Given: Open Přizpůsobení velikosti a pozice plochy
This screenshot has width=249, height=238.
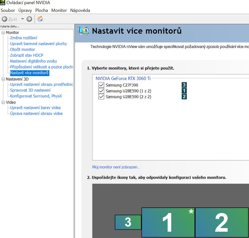Looking at the screenshot, I should tap(42, 67).
